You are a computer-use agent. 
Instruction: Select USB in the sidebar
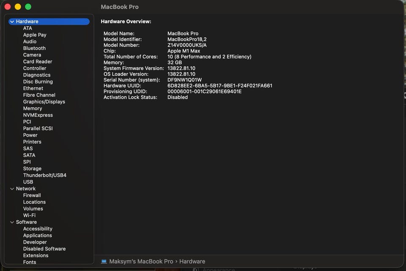click(28, 182)
